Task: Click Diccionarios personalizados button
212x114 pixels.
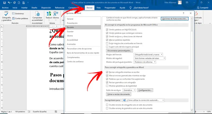Action: [120, 50]
